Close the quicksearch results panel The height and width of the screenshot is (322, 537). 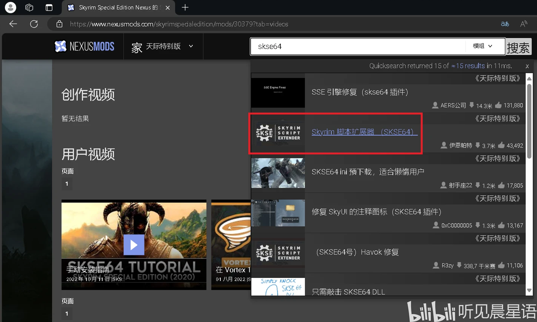coord(527,66)
